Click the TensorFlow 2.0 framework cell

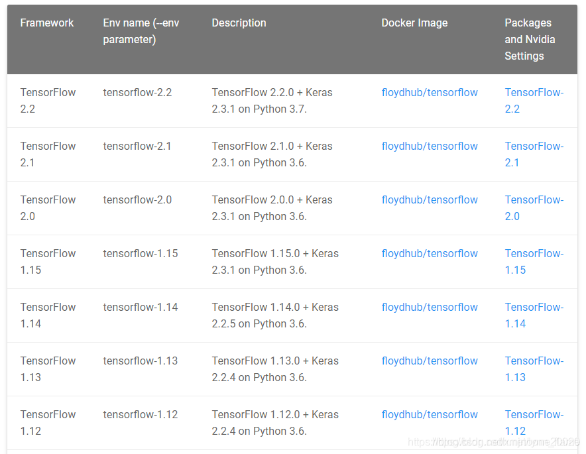pyautogui.click(x=48, y=208)
